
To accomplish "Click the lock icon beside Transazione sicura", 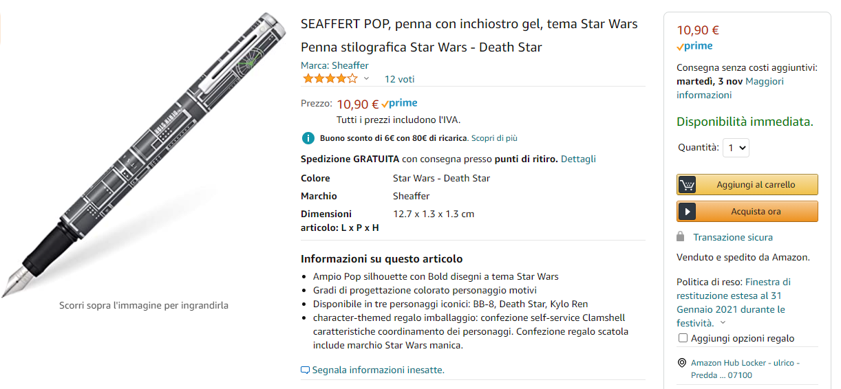I will click(681, 236).
